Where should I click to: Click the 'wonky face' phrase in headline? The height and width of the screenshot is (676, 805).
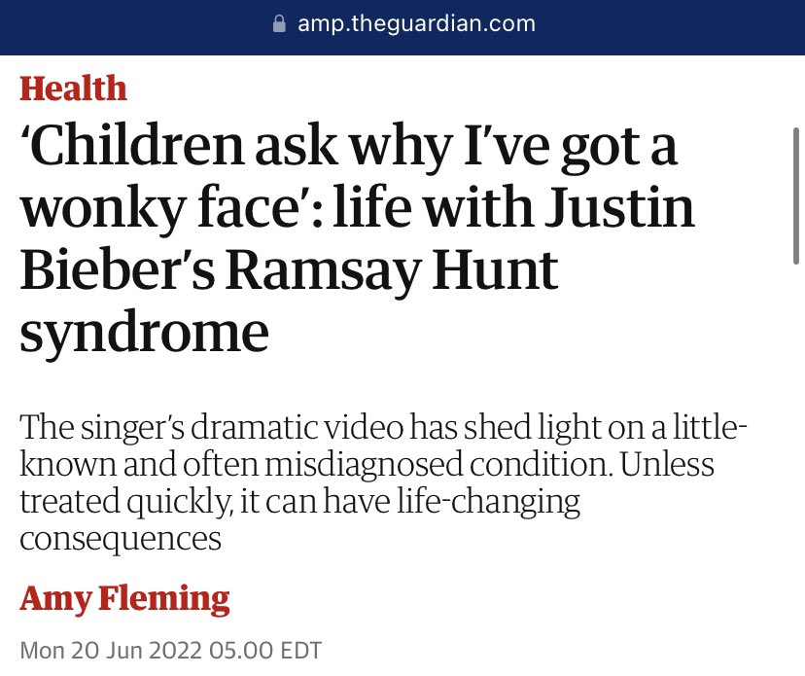click(x=166, y=208)
